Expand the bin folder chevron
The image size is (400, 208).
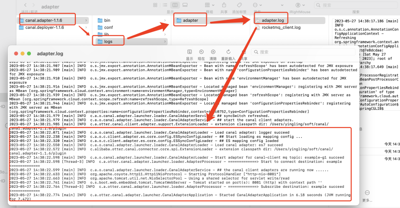tap(164, 20)
